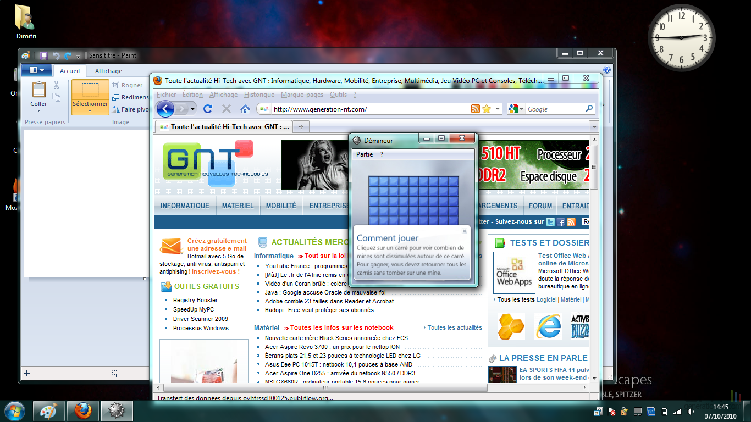Screen dimensions: 751x422
Task: Click the orange RSS feed icon in address bar
Action: [x=476, y=109]
